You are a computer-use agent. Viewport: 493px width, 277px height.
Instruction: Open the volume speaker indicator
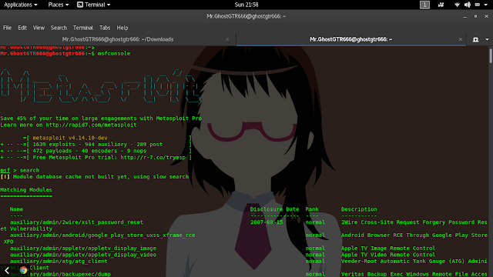(x=468, y=5)
